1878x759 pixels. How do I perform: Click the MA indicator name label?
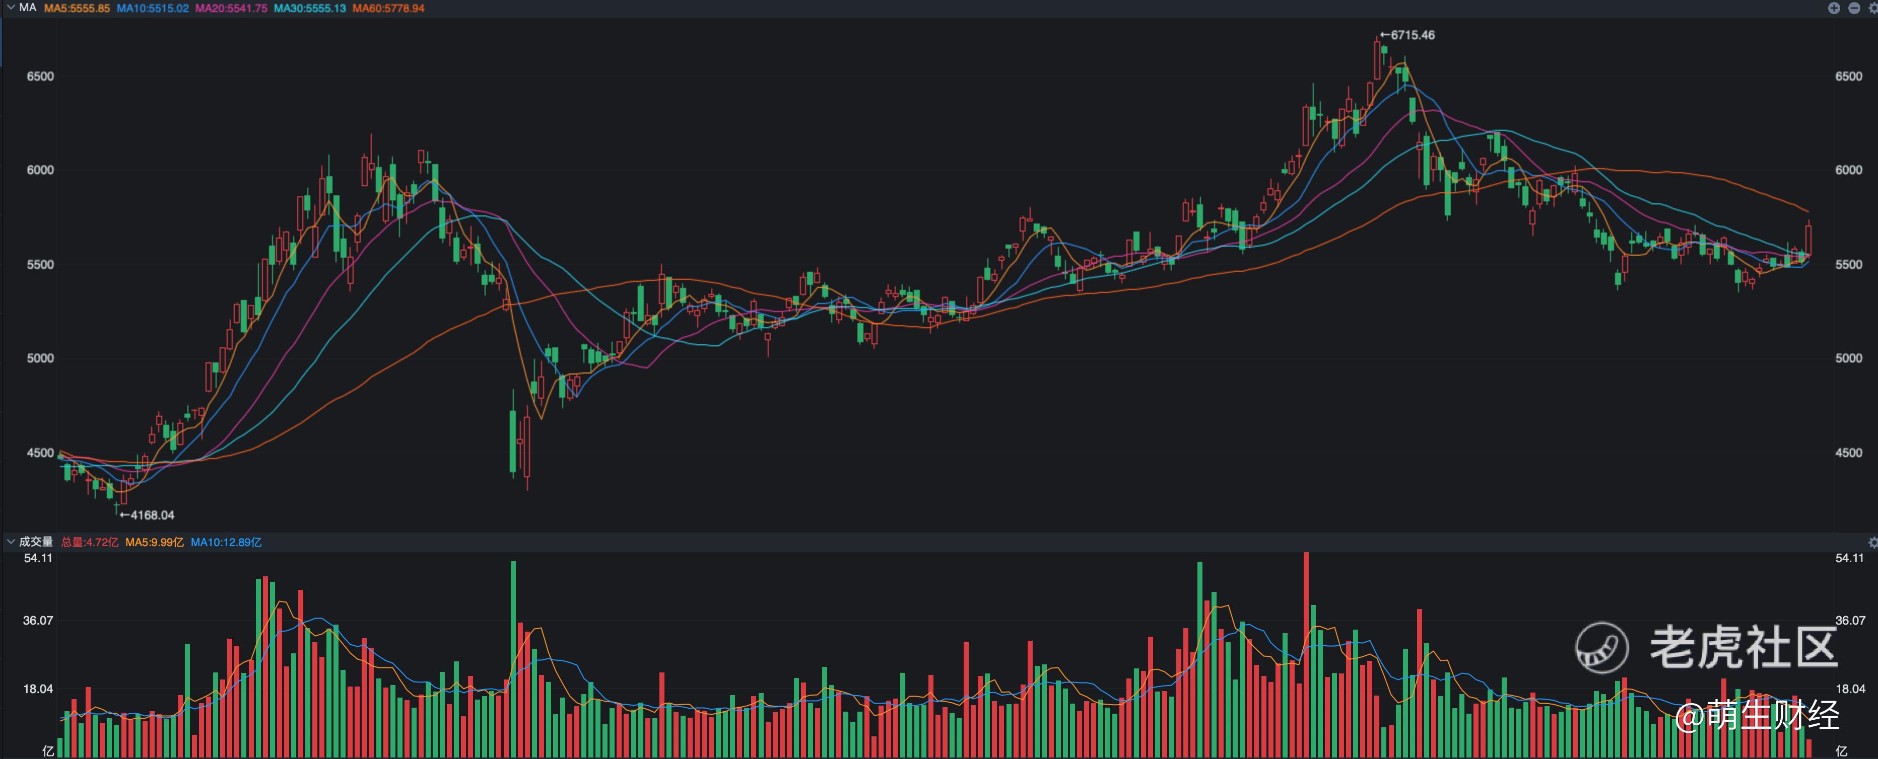coord(28,8)
